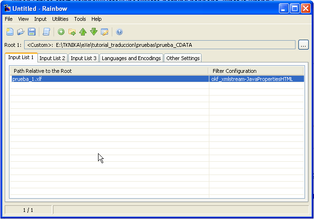Click the scroll-shaped document icon in the toolbar
This screenshot has height=219, width=314.
tap(46, 32)
